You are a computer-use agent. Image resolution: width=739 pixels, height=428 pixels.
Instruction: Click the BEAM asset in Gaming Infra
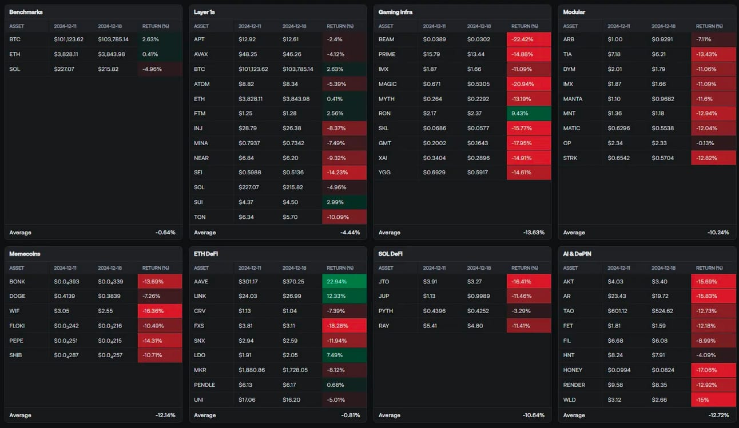click(386, 39)
